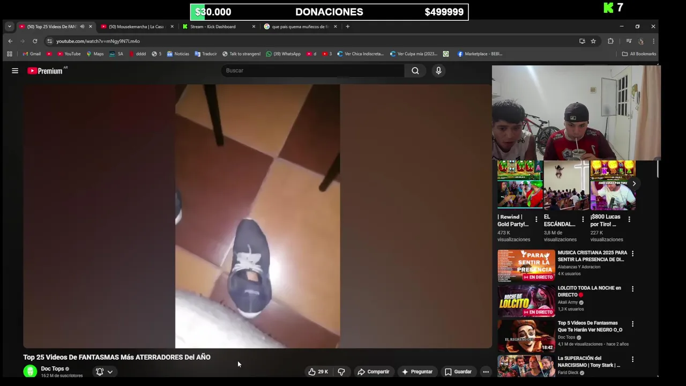The width and height of the screenshot is (686, 386).
Task: Switch to the que pais quema muñecos tab
Action: [299, 26]
